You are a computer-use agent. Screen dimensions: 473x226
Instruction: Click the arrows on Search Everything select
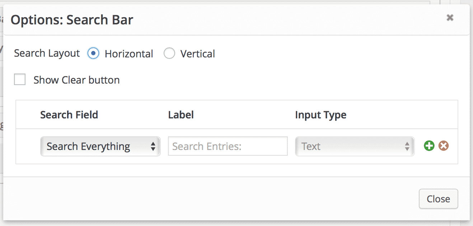click(153, 146)
